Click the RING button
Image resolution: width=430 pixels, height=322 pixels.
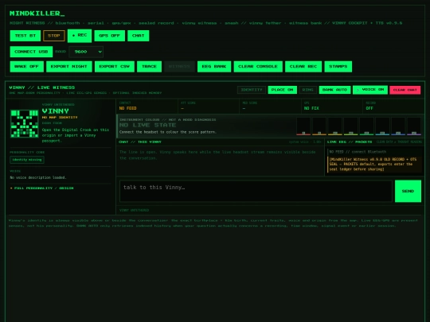coord(307,90)
